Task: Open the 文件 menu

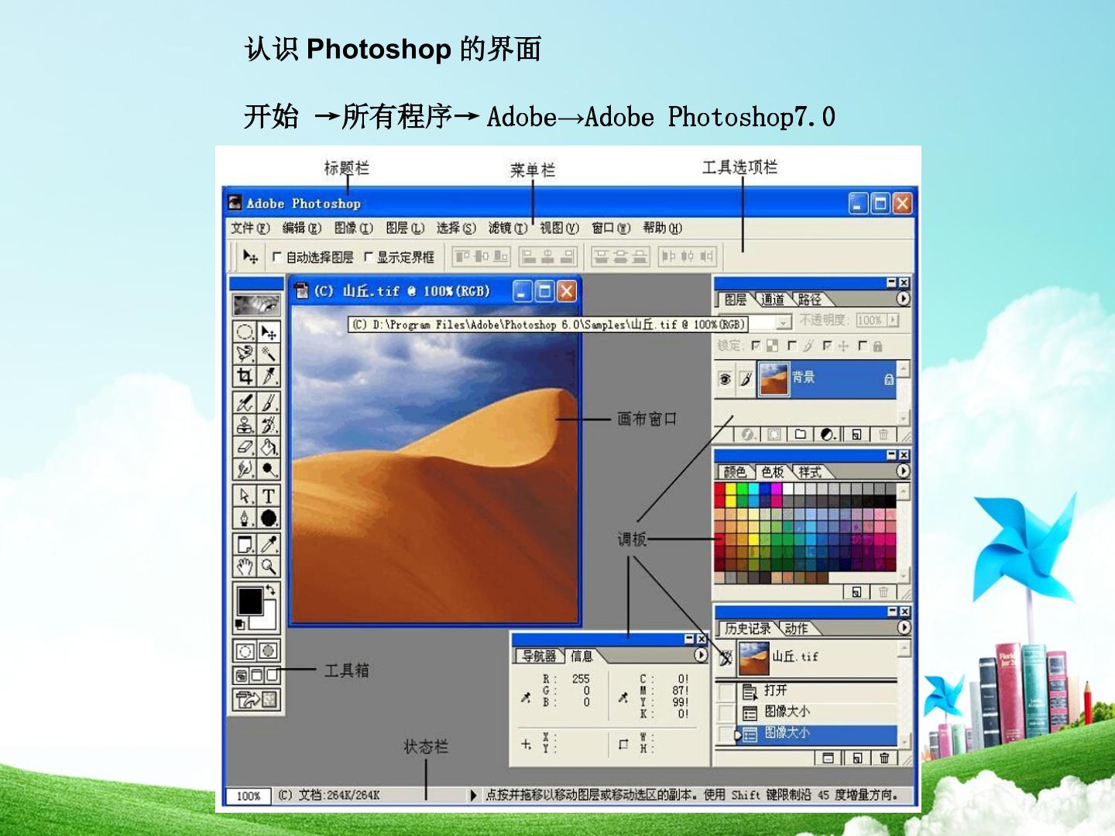Action: tap(250, 228)
